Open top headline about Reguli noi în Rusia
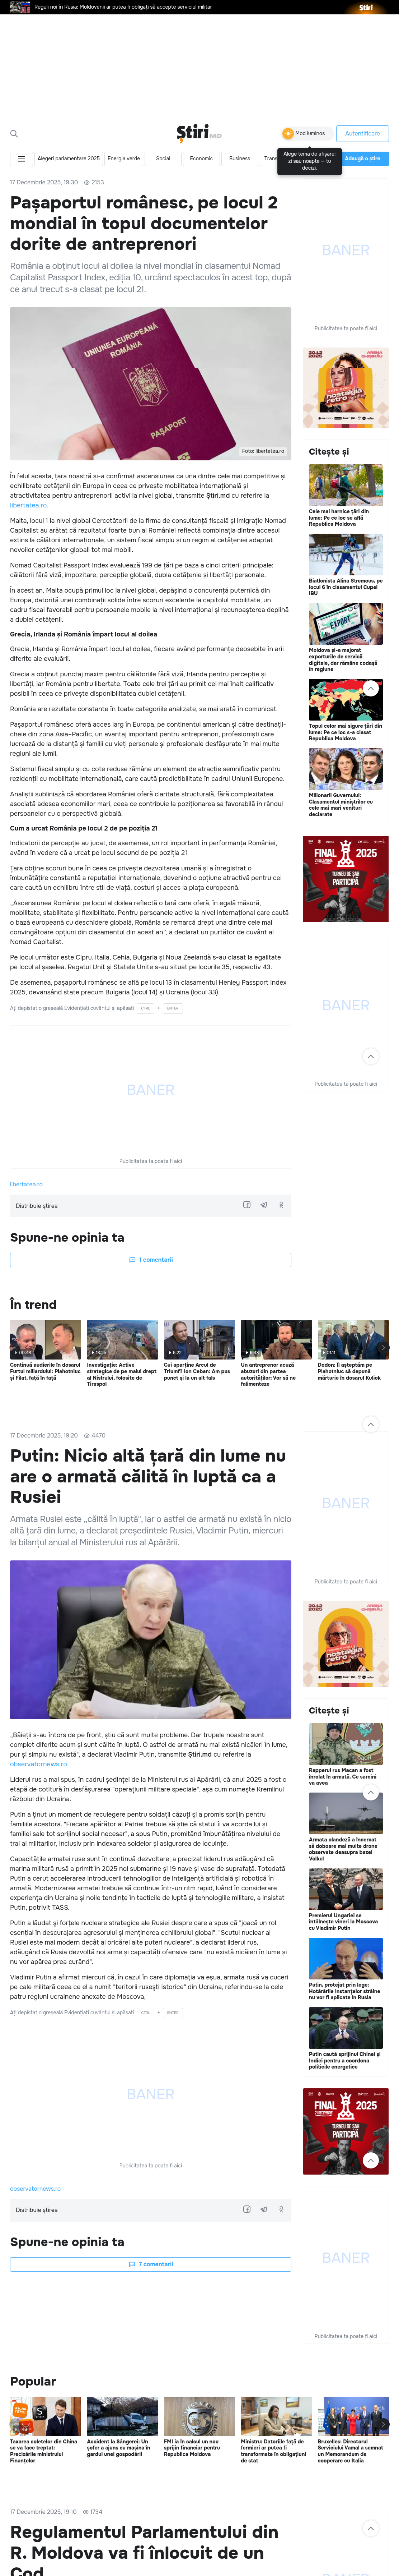Image resolution: width=399 pixels, height=2576 pixels. 123,7
